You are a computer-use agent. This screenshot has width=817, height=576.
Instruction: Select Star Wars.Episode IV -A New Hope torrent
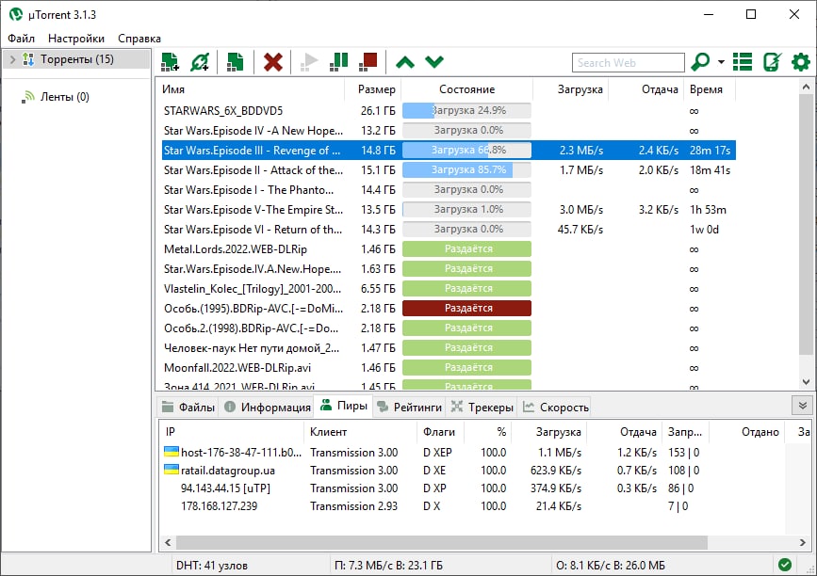pos(449,130)
